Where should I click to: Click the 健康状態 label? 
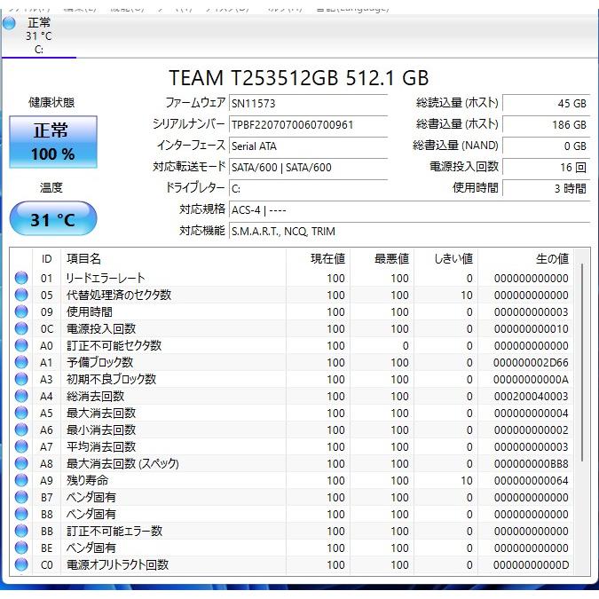pyautogui.click(x=51, y=102)
